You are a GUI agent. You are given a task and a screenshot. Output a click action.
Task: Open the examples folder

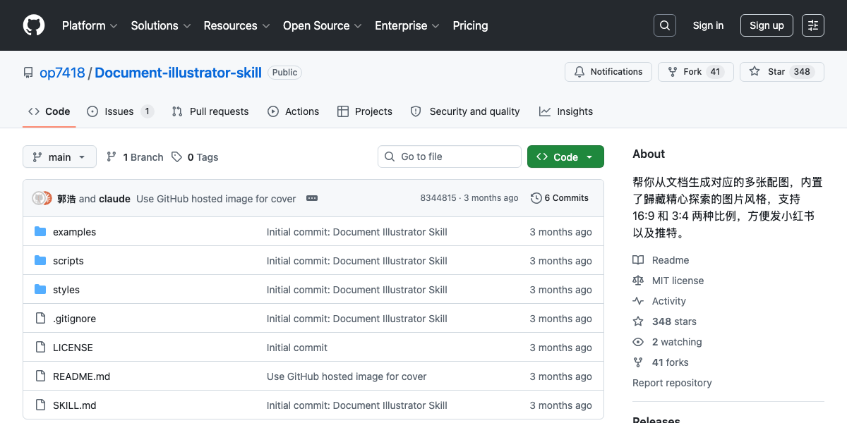click(74, 232)
